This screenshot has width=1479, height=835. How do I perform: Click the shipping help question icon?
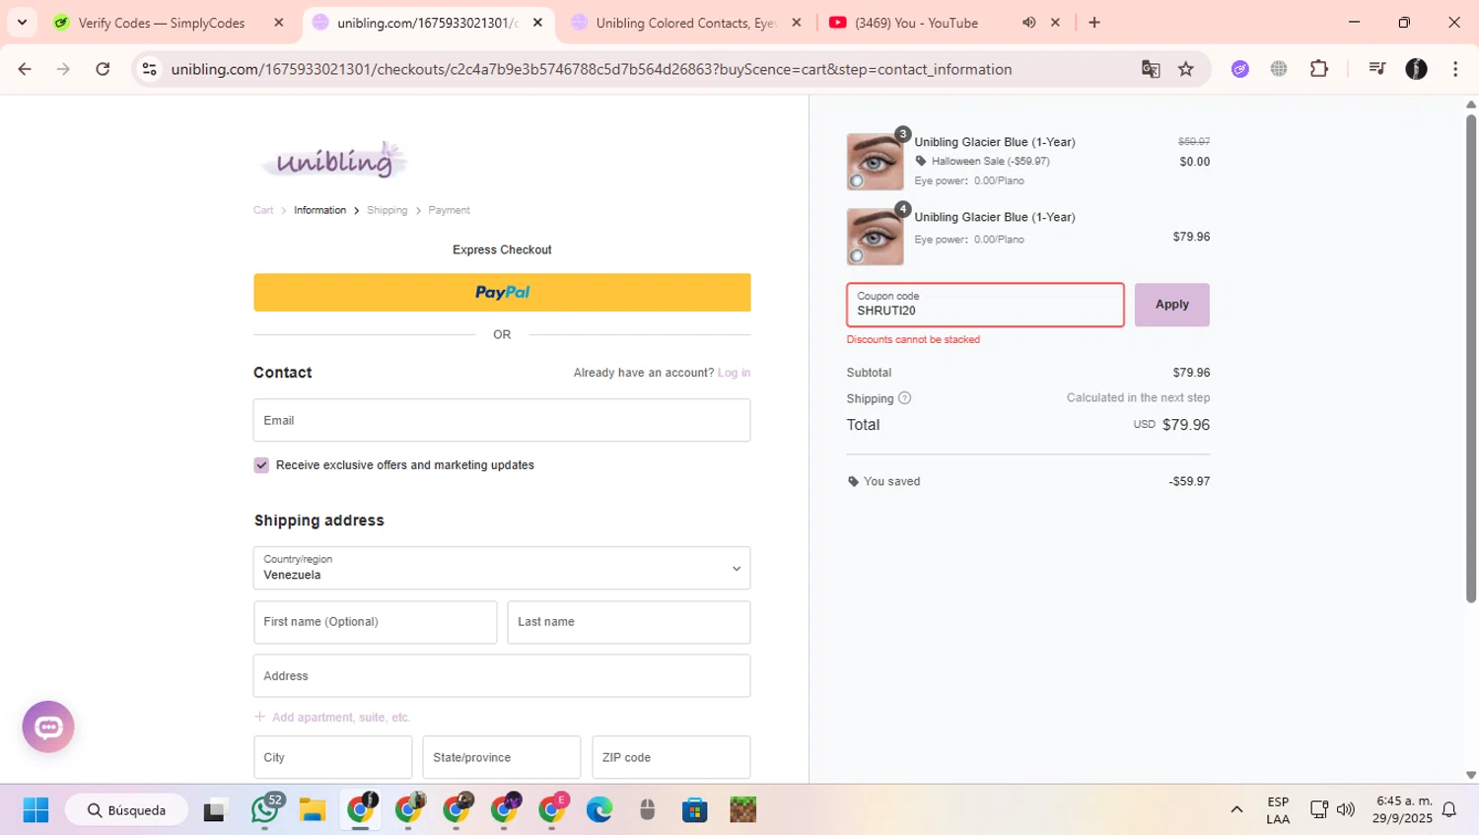click(904, 398)
